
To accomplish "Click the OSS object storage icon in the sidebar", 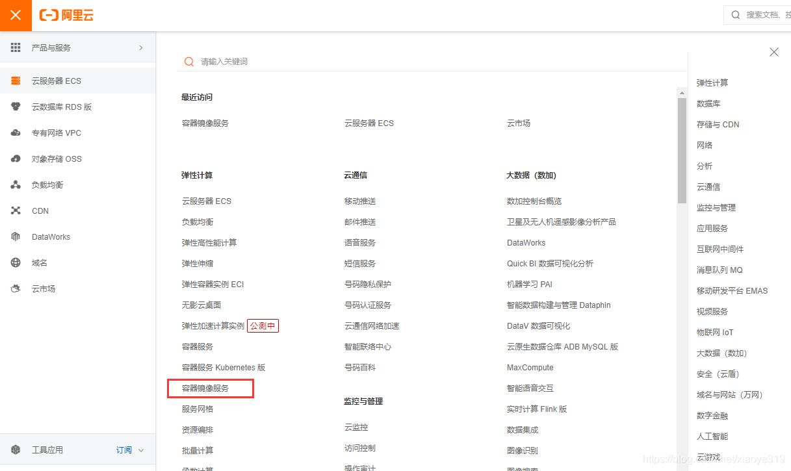I will coord(16,159).
